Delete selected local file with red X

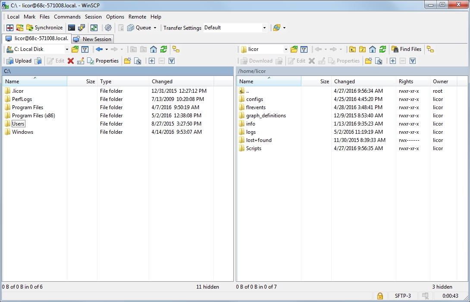pyautogui.click(x=71, y=61)
